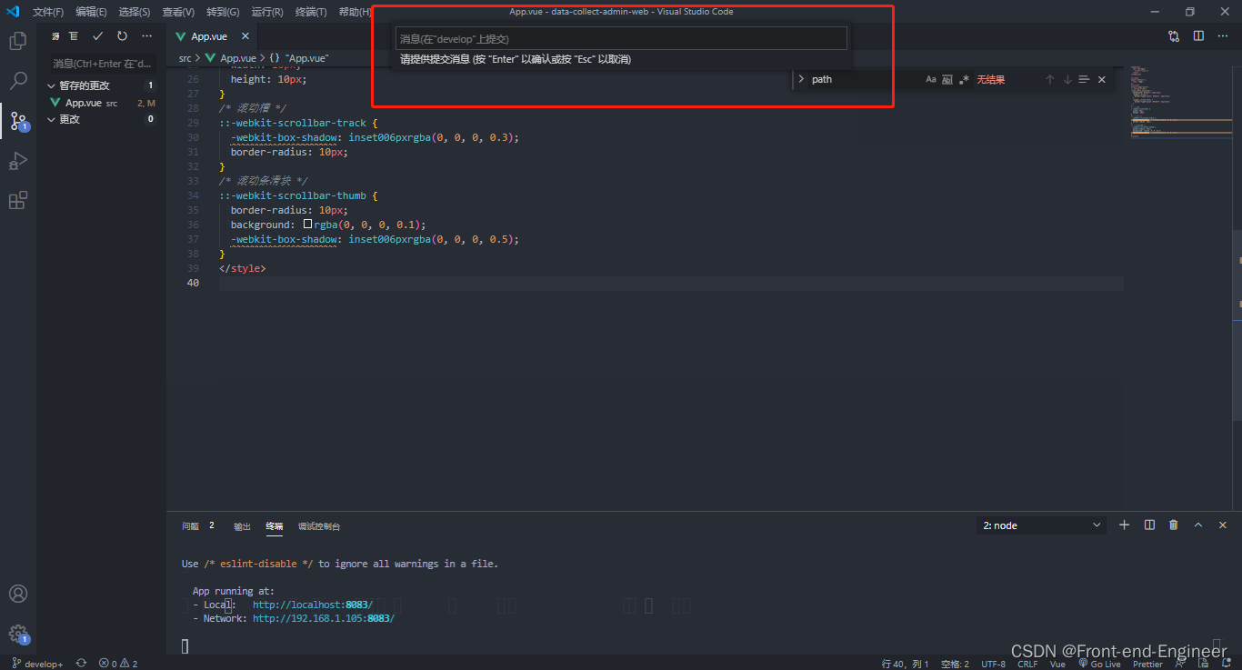Image resolution: width=1242 pixels, height=670 pixels.
Task: Click Go Live in the status bar
Action: pyautogui.click(x=1100, y=664)
